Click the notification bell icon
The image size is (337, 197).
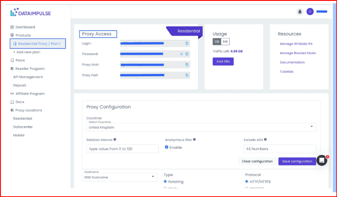pos(300,12)
